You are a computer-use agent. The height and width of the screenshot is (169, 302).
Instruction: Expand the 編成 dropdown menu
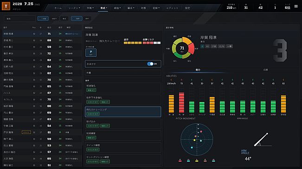pyautogui.click(x=130, y=8)
